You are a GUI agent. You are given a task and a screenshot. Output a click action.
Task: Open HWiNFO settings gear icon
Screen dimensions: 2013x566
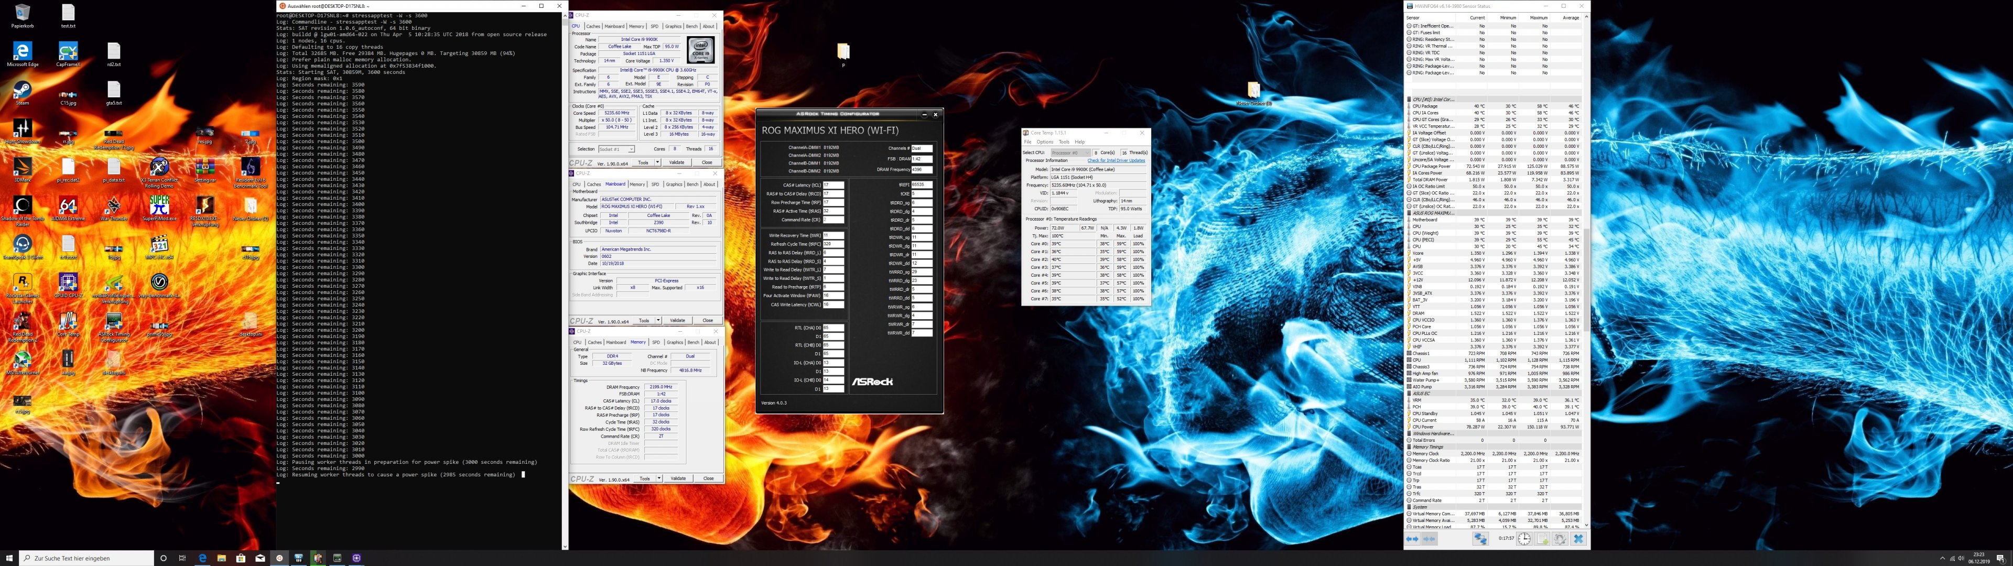click(1560, 539)
